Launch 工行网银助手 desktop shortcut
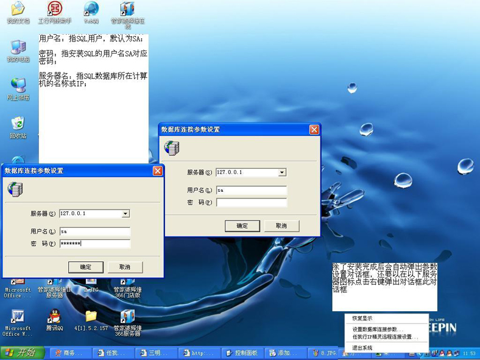This screenshot has width=480, height=360. coord(55,12)
